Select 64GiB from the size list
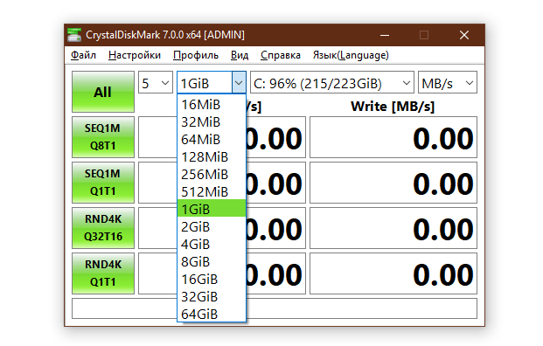This screenshot has width=543, height=346. 212,314
